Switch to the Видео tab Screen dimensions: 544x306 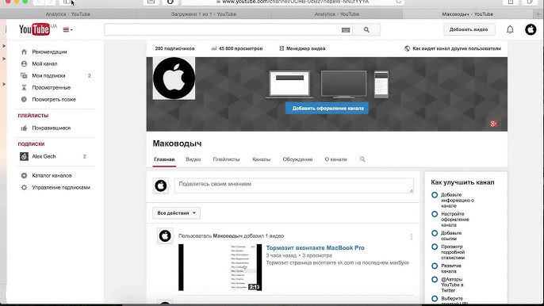[193, 159]
